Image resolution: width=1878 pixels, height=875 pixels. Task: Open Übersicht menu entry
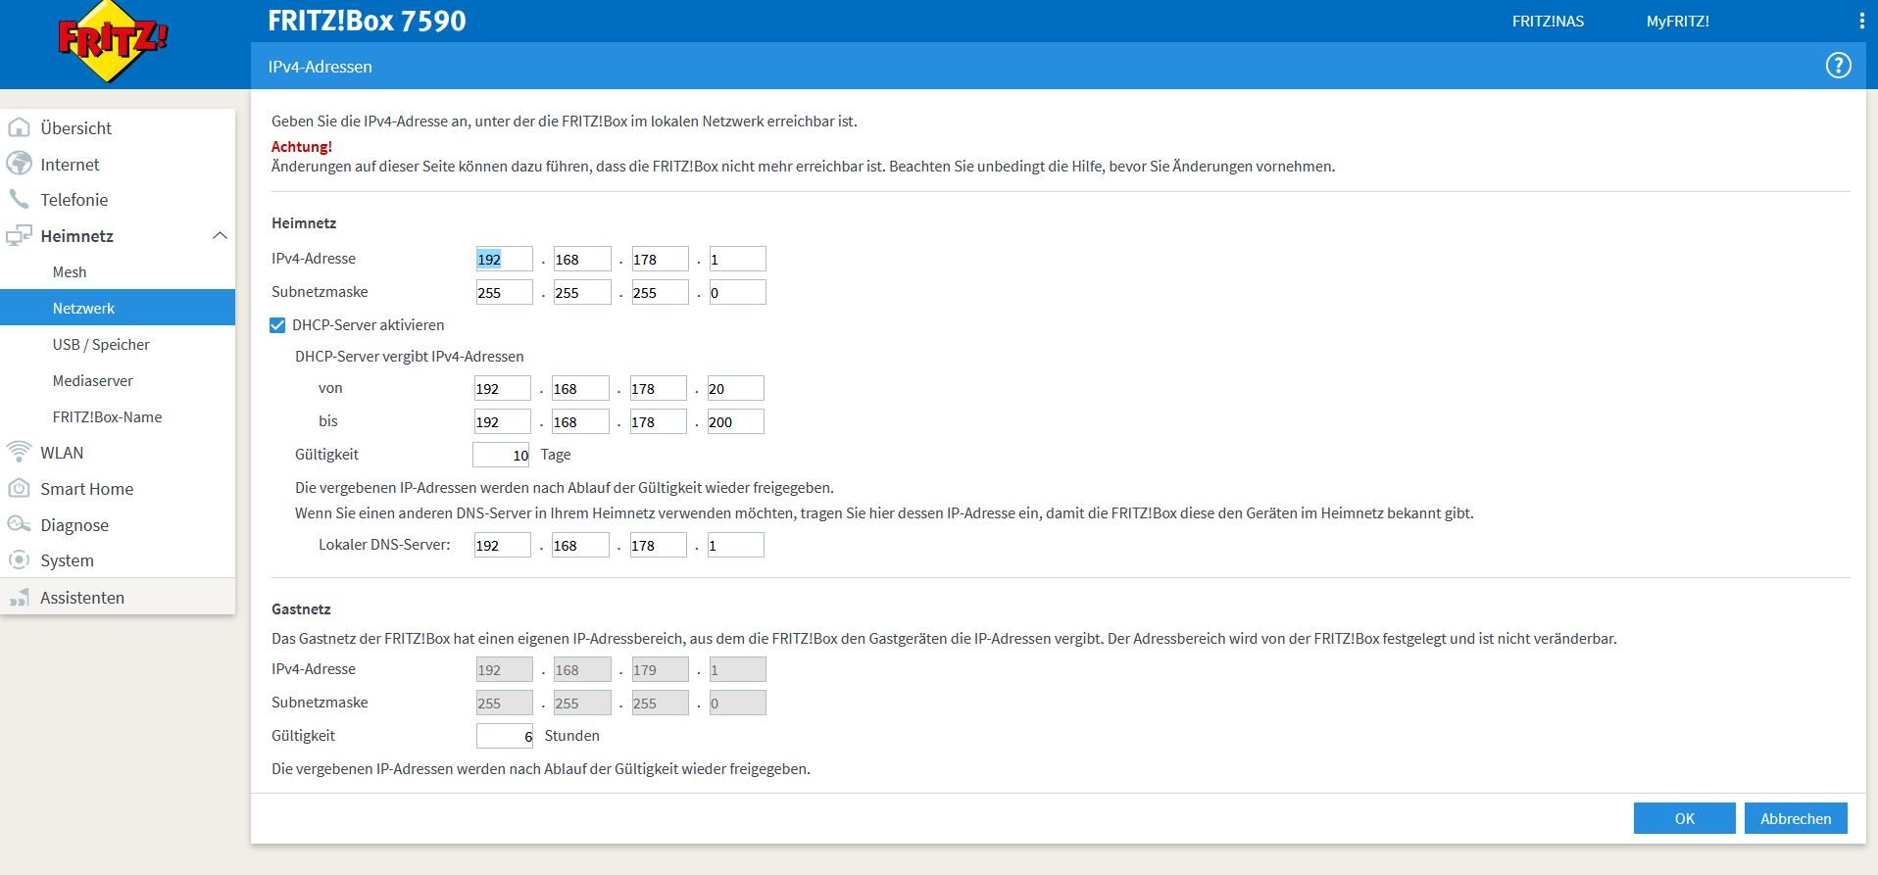click(x=75, y=127)
